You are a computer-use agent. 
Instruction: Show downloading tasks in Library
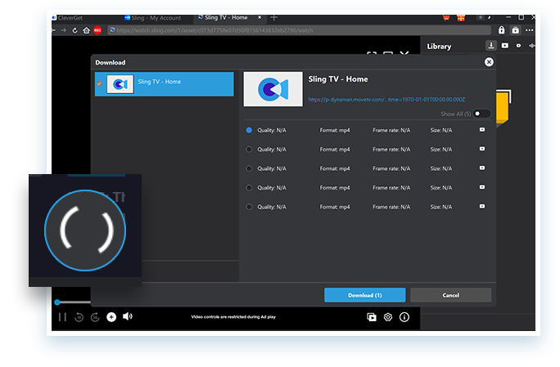(491, 46)
